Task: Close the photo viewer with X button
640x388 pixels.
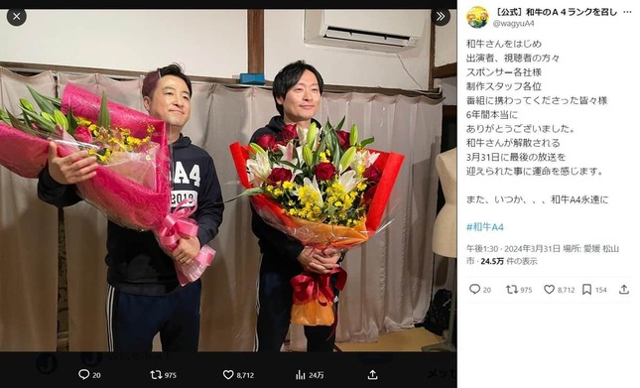Action: point(16,17)
